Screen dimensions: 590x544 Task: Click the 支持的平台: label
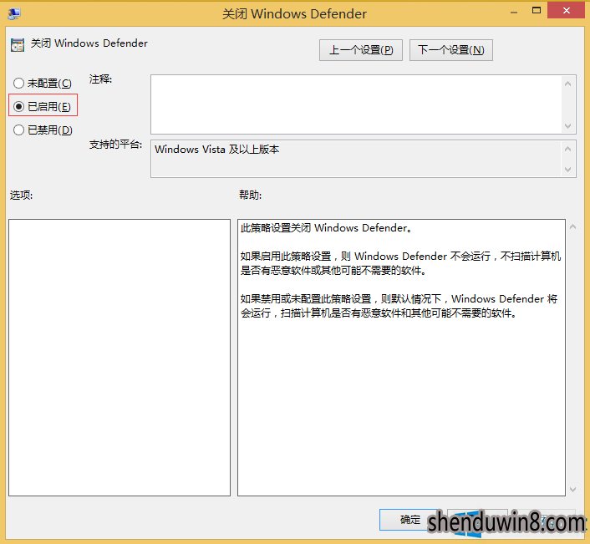point(115,144)
